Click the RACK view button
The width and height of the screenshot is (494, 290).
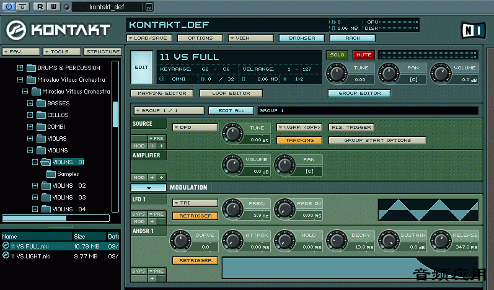coord(353,38)
